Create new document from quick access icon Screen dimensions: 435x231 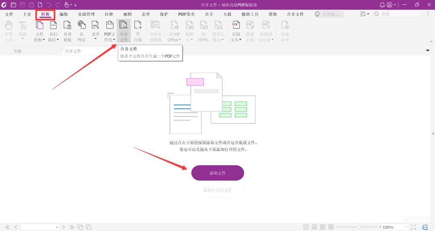40,5
